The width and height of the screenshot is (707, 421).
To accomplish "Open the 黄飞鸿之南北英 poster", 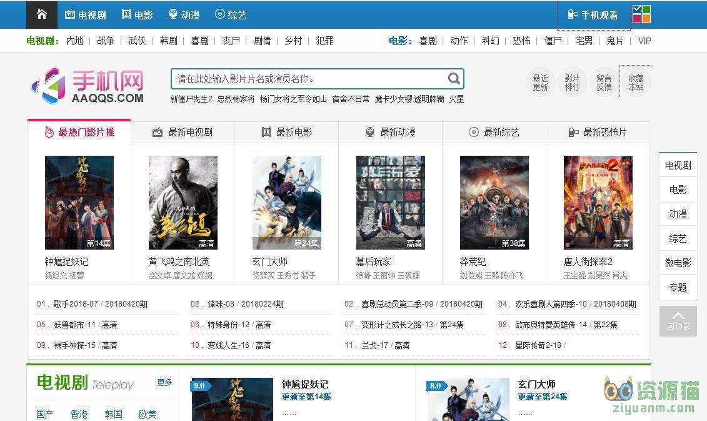I will (183, 203).
